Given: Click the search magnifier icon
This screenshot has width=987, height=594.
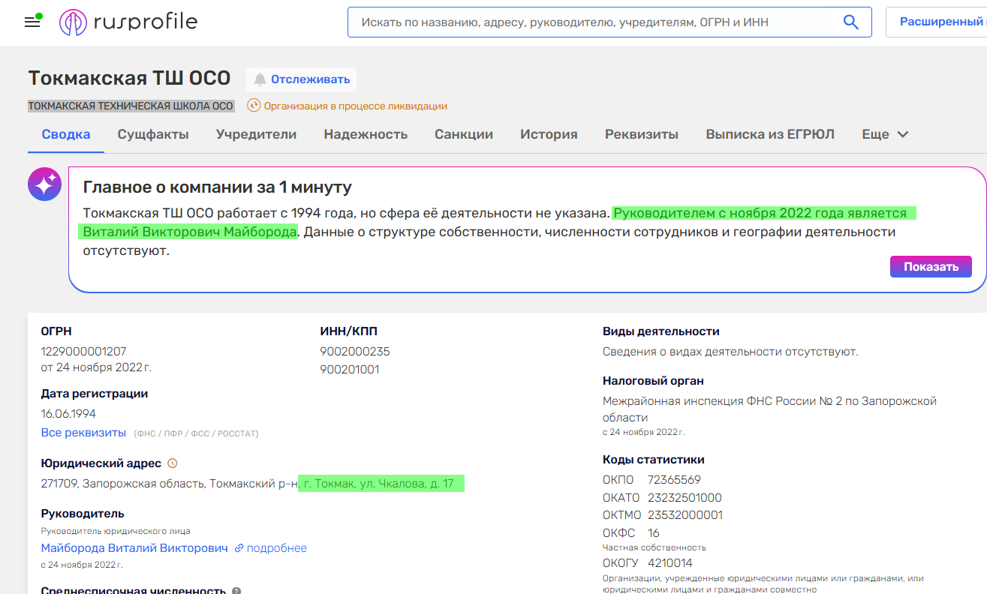Looking at the screenshot, I should (850, 22).
